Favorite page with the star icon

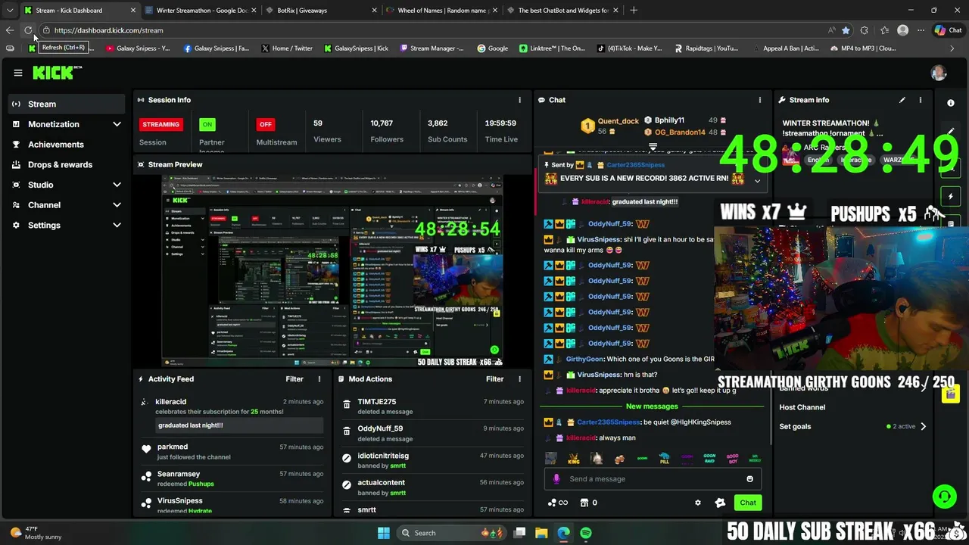pos(846,30)
